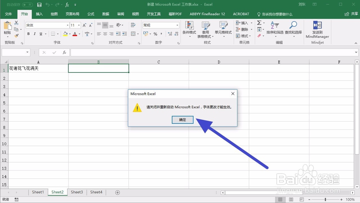Click the Paste clipboard icon
Viewport: 360px width, 203px height.
tap(7, 26)
